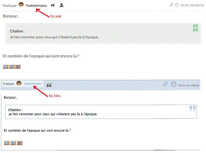Click the avatar image in the blue post header
This screenshot has width=206, height=153.
pos(19,83)
